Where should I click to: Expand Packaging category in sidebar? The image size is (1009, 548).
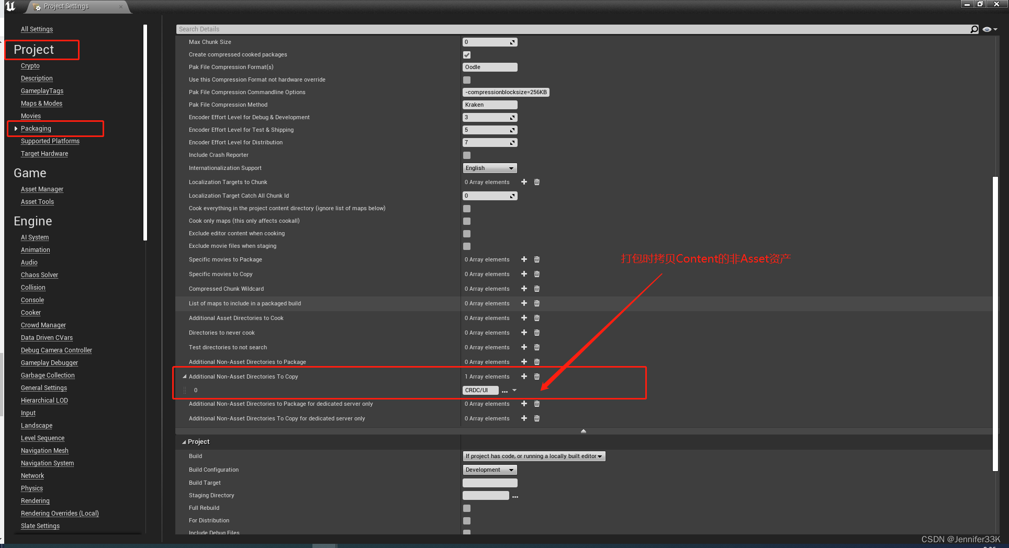(16, 129)
